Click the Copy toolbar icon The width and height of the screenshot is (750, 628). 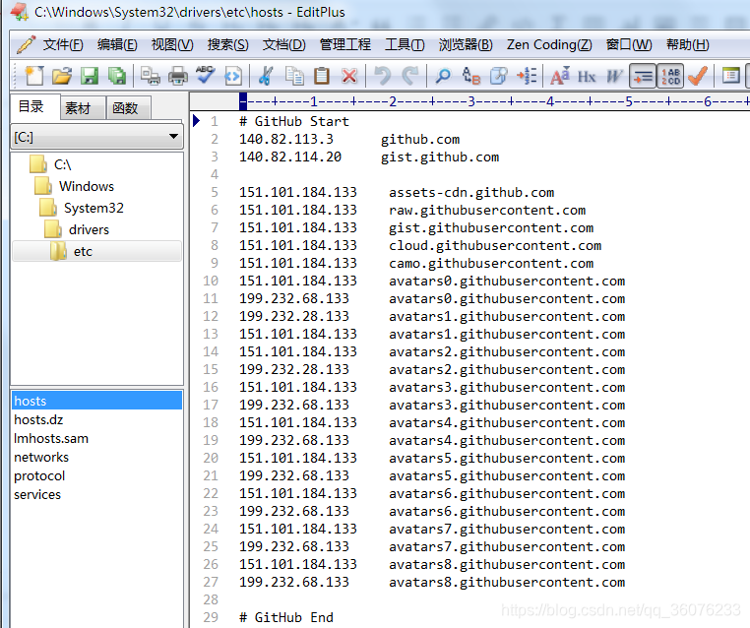[x=293, y=76]
